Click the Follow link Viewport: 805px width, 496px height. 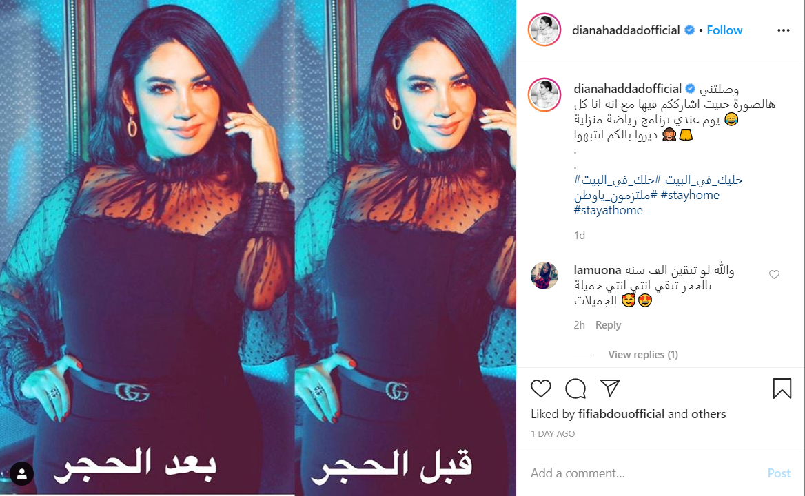pyautogui.click(x=724, y=30)
